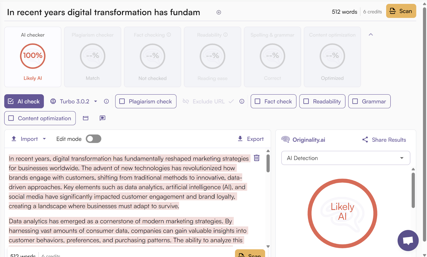
Task: Open the Fact checking score card
Action: pos(152,57)
